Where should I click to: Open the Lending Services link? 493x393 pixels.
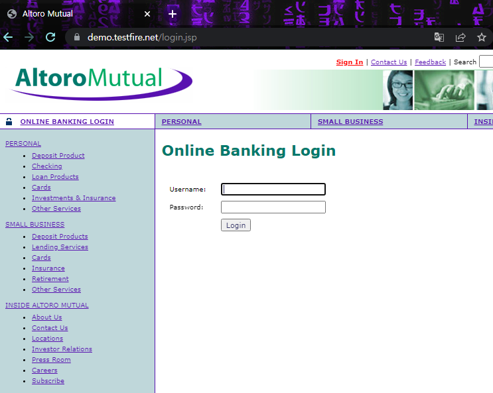pos(60,247)
